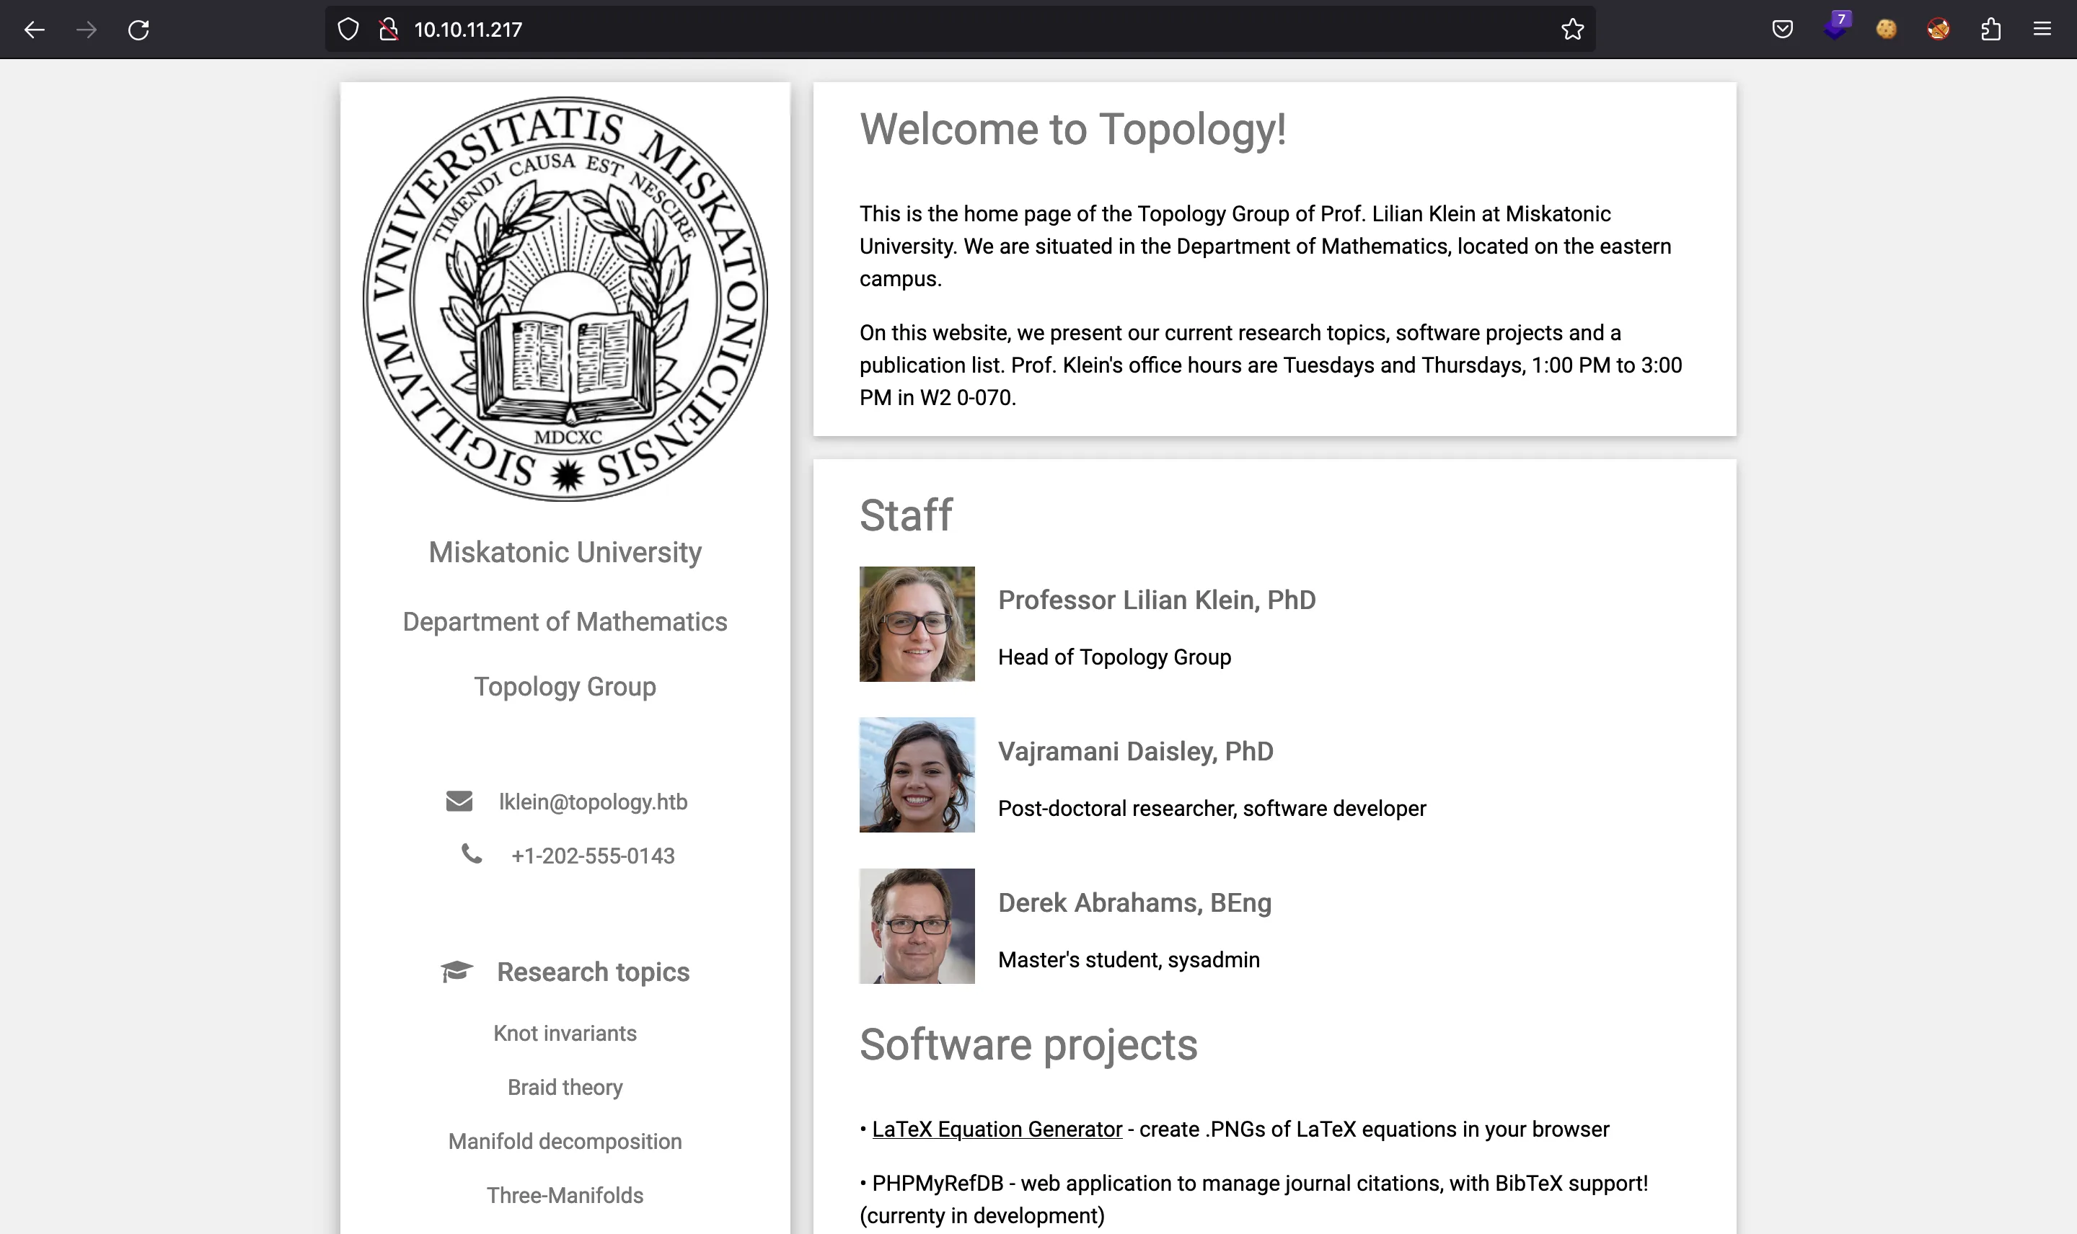Image resolution: width=2077 pixels, height=1234 pixels.
Task: Click the phone icon in sidebar
Action: click(472, 854)
